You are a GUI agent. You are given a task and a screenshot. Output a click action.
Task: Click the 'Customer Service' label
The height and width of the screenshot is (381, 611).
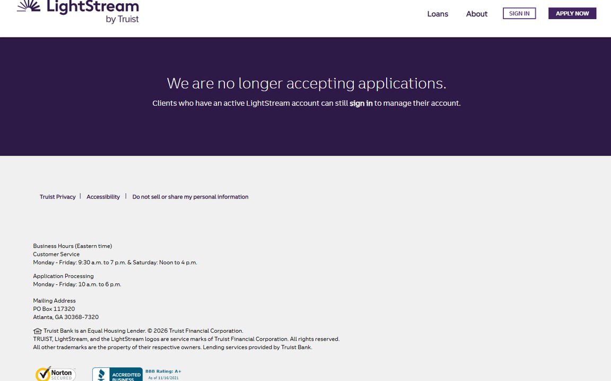point(56,254)
